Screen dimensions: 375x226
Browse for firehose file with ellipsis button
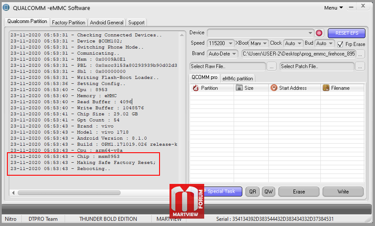pos(360,54)
